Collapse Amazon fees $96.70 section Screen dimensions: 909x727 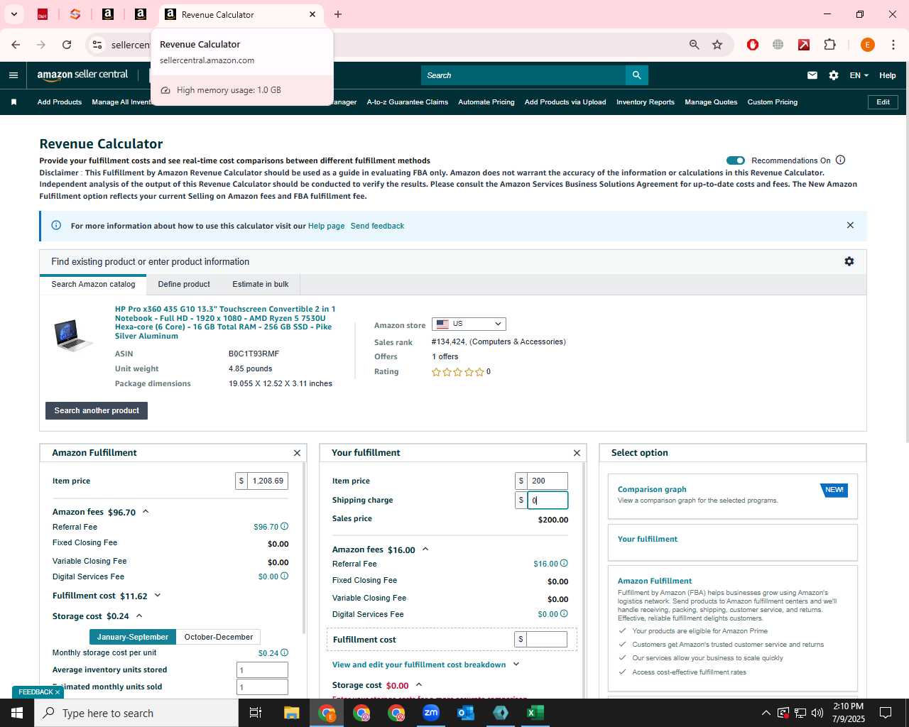(x=146, y=511)
